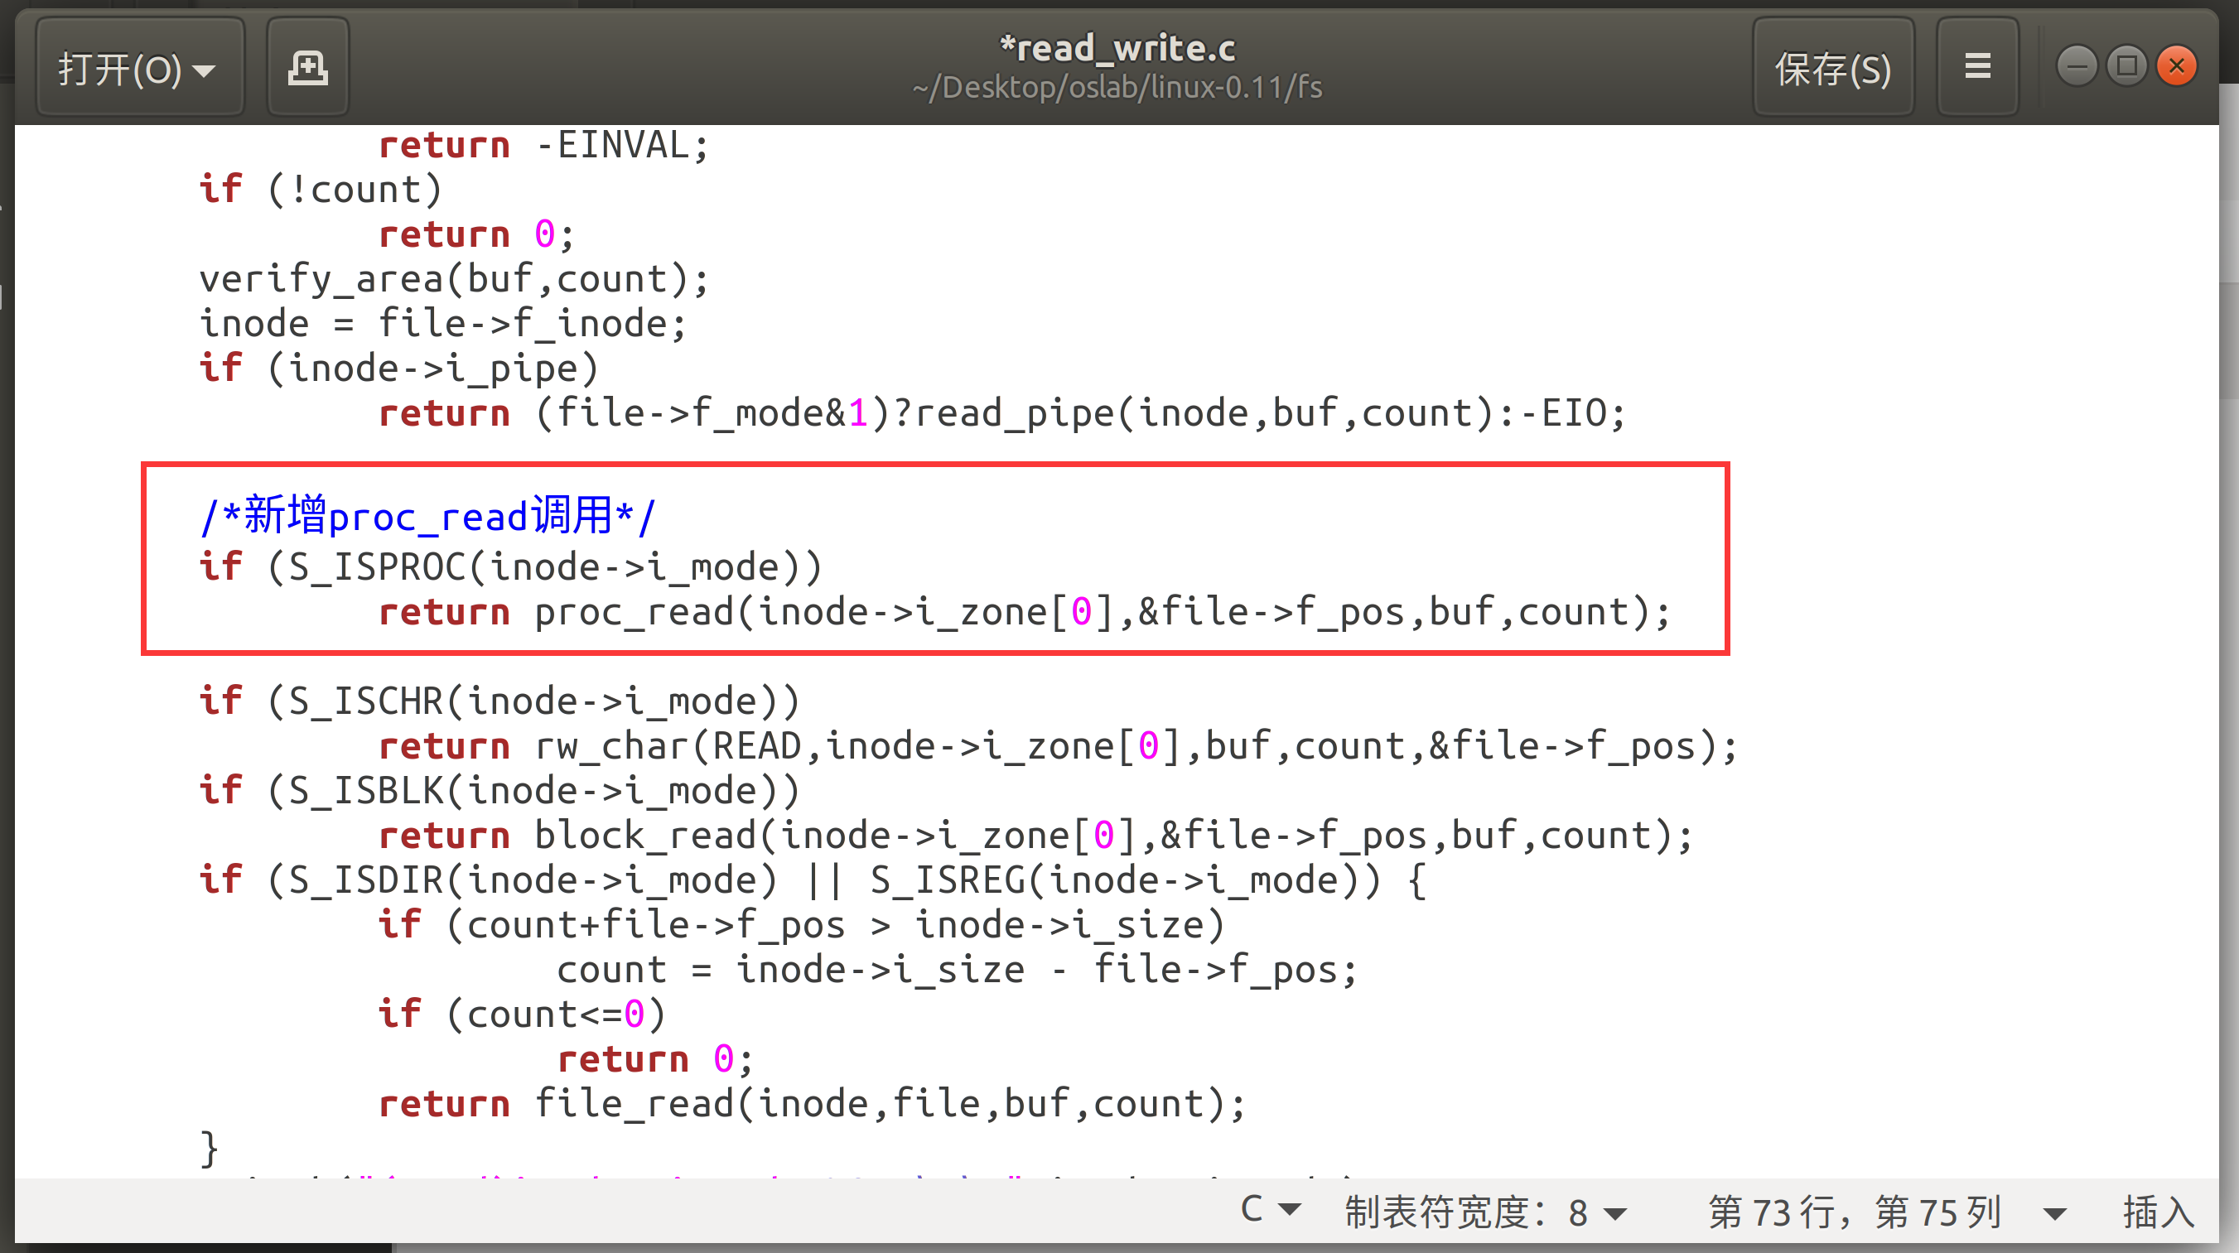This screenshot has height=1253, width=2239.
Task: Click the 'if (count+file->f_pos > inode->i_size)' line
Action: (x=801, y=925)
